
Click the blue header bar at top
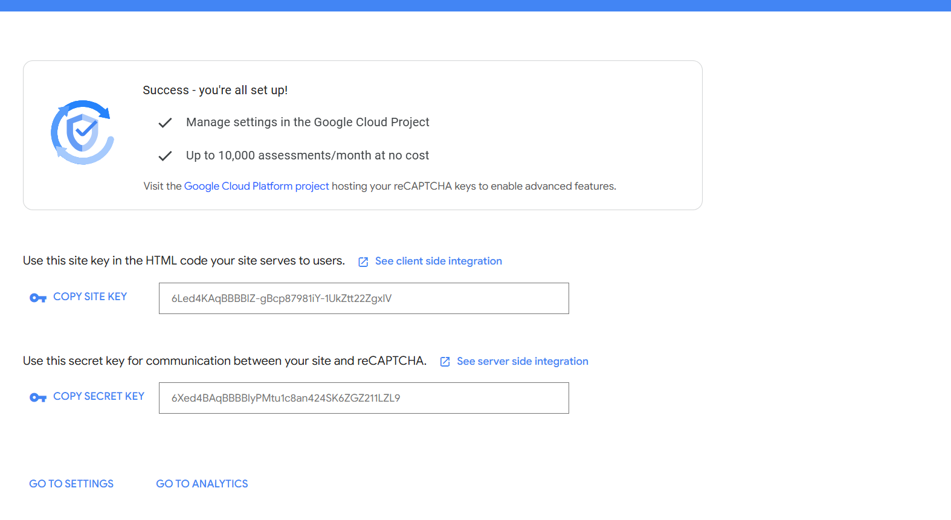click(x=475, y=5)
